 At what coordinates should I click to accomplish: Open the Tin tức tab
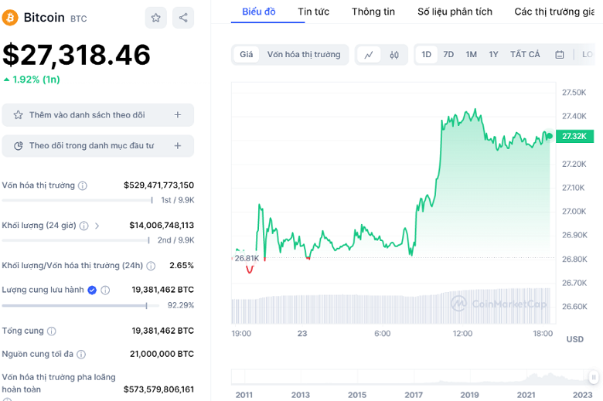pos(313,12)
